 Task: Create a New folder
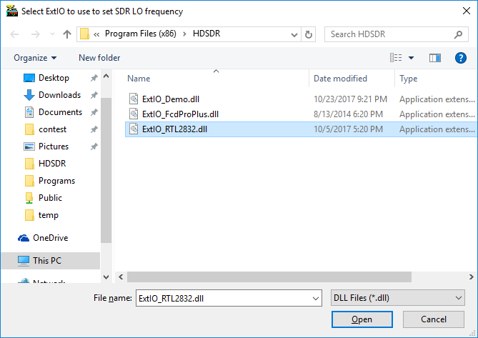[x=99, y=58]
